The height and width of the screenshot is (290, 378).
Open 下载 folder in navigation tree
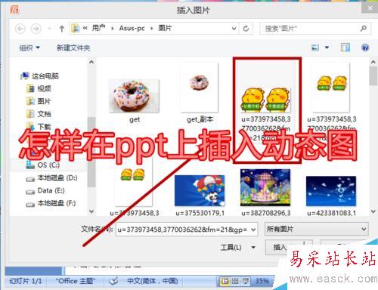click(x=39, y=126)
